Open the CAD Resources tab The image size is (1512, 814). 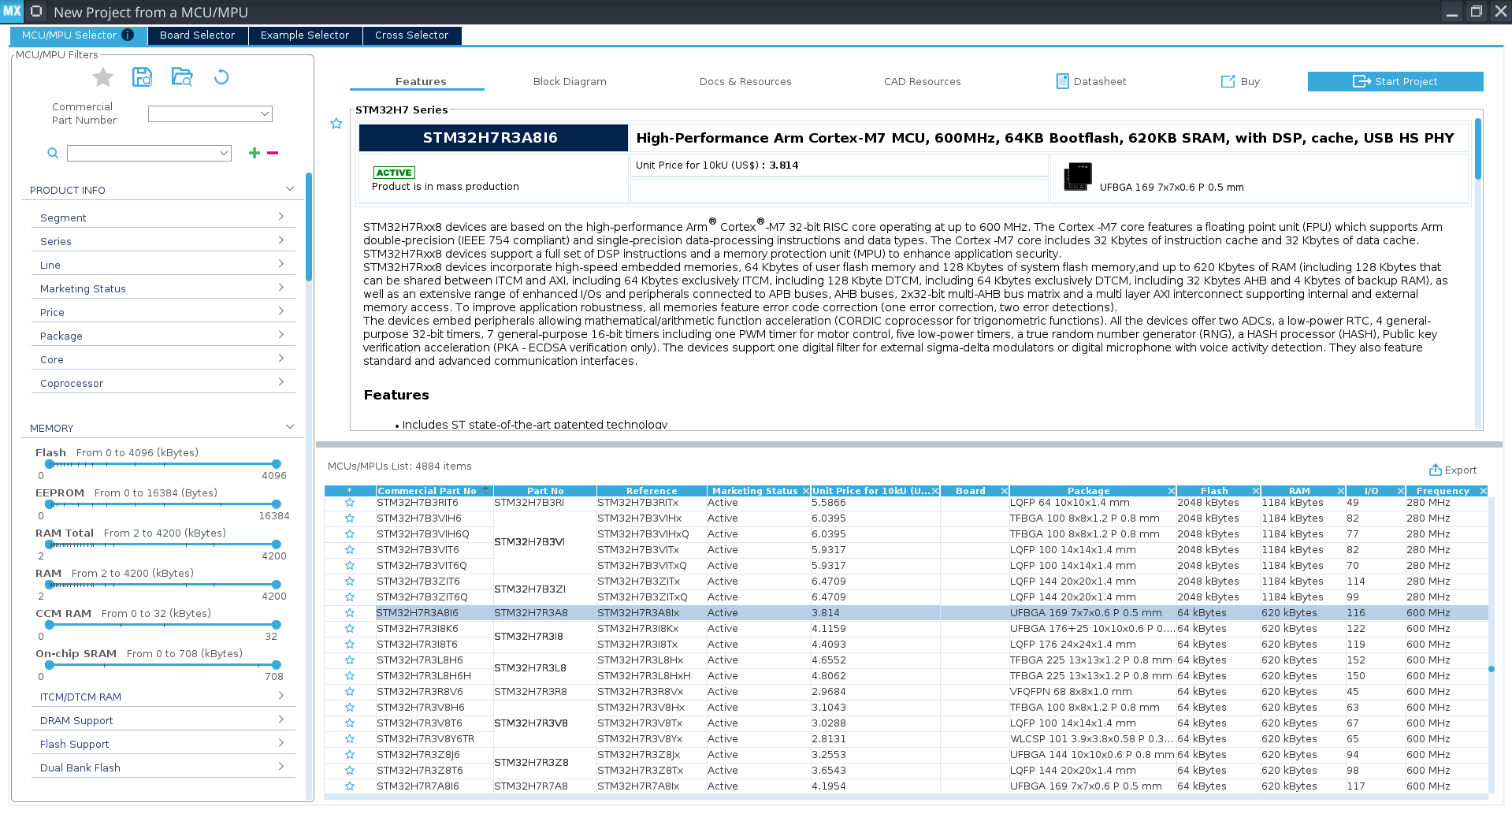point(922,81)
